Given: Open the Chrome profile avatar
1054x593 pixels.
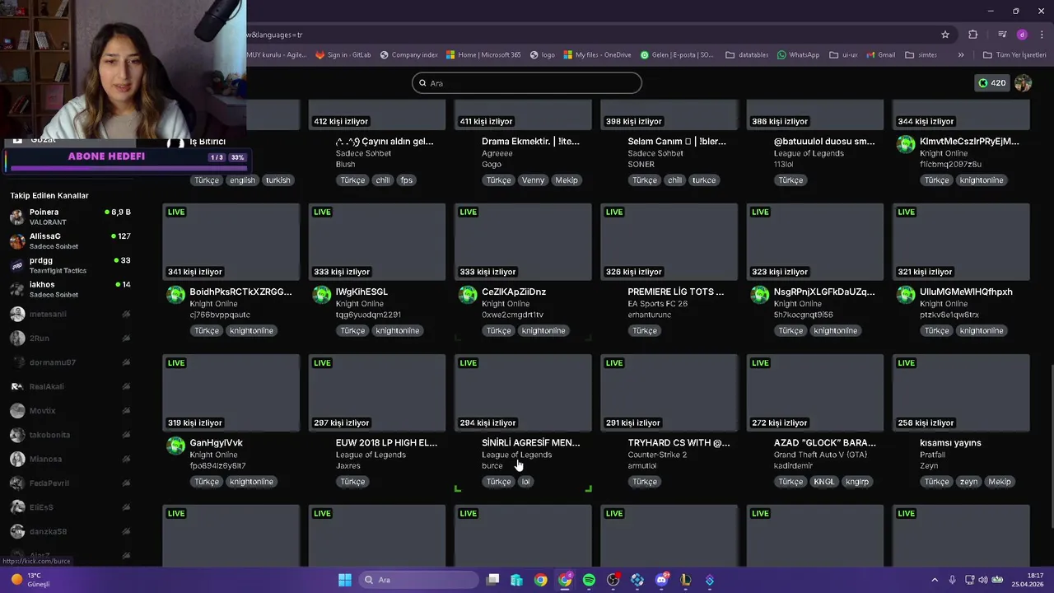Looking at the screenshot, I should pyautogui.click(x=1022, y=35).
